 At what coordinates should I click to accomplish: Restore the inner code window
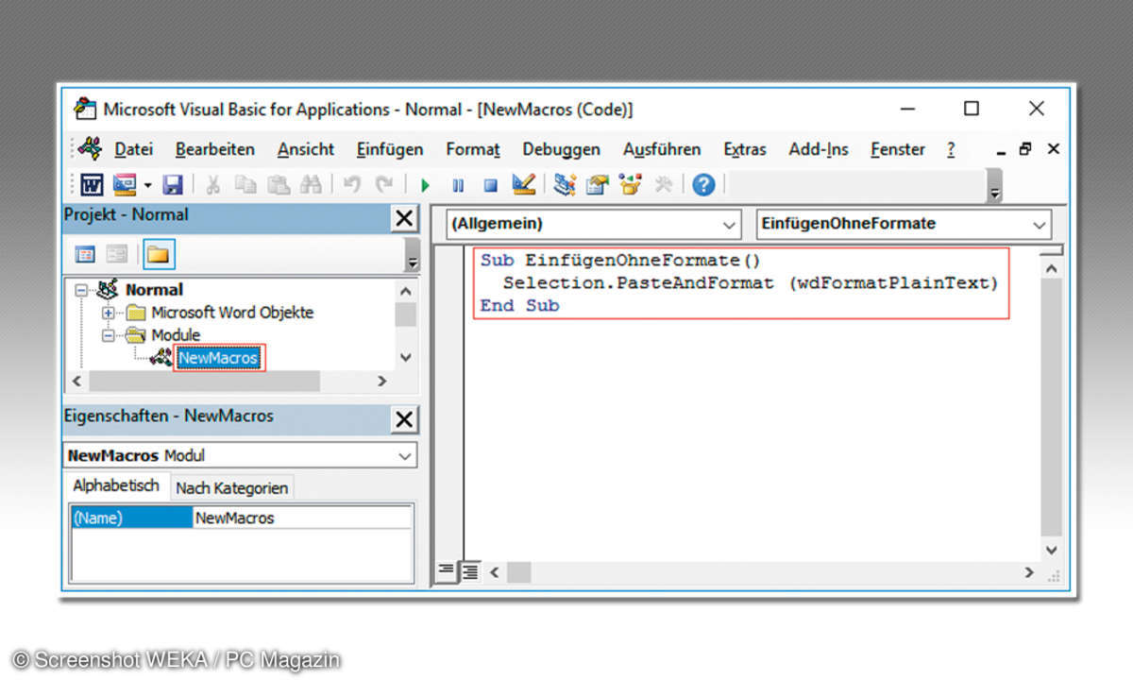click(x=1026, y=148)
